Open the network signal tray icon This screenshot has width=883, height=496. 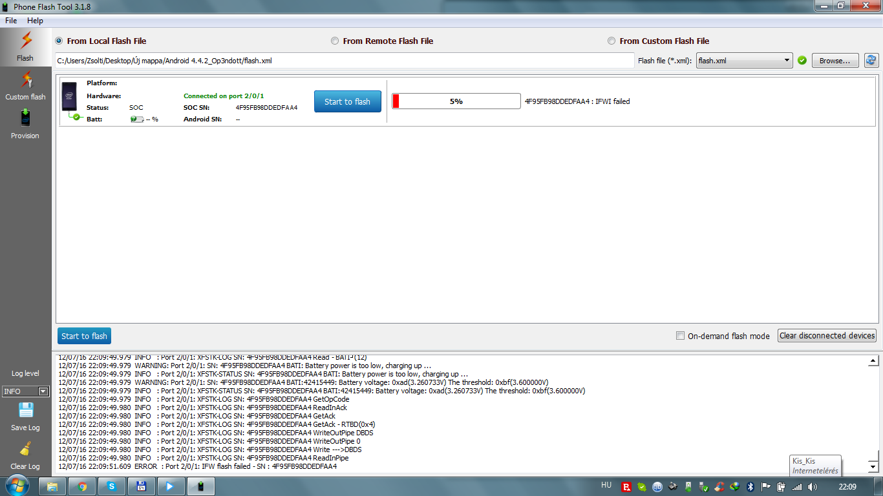coord(797,486)
